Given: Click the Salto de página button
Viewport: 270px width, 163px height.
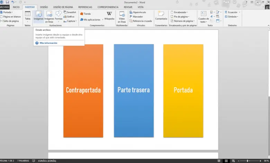Looking at the screenshot, I should pyautogui.click(x=10, y=21).
